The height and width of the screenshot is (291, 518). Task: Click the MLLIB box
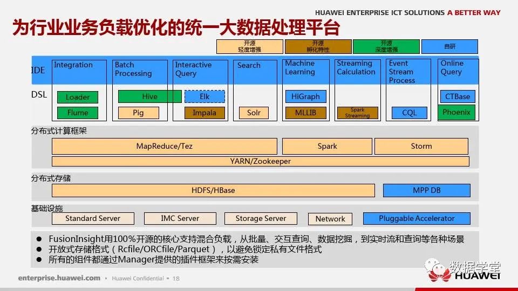(305, 113)
